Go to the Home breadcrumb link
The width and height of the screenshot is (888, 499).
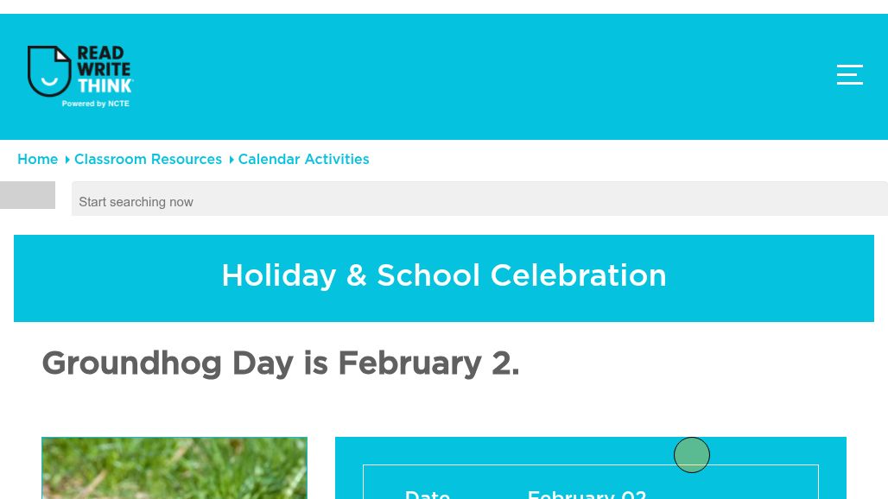pos(37,160)
